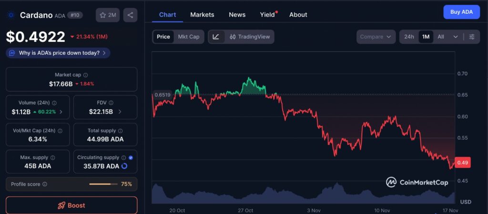
Task: Click the Profile score progress bar
Action: [103, 184]
